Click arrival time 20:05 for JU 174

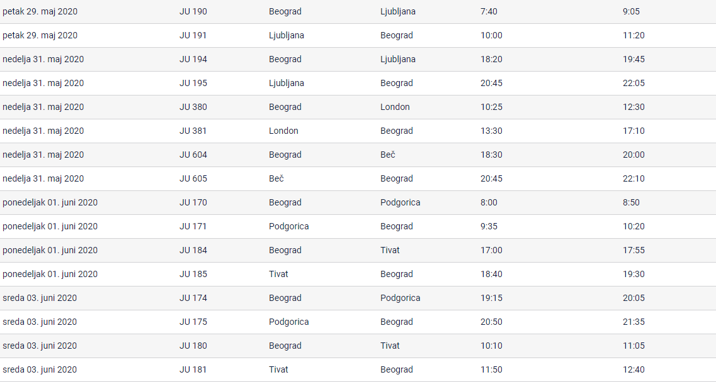[634, 298]
